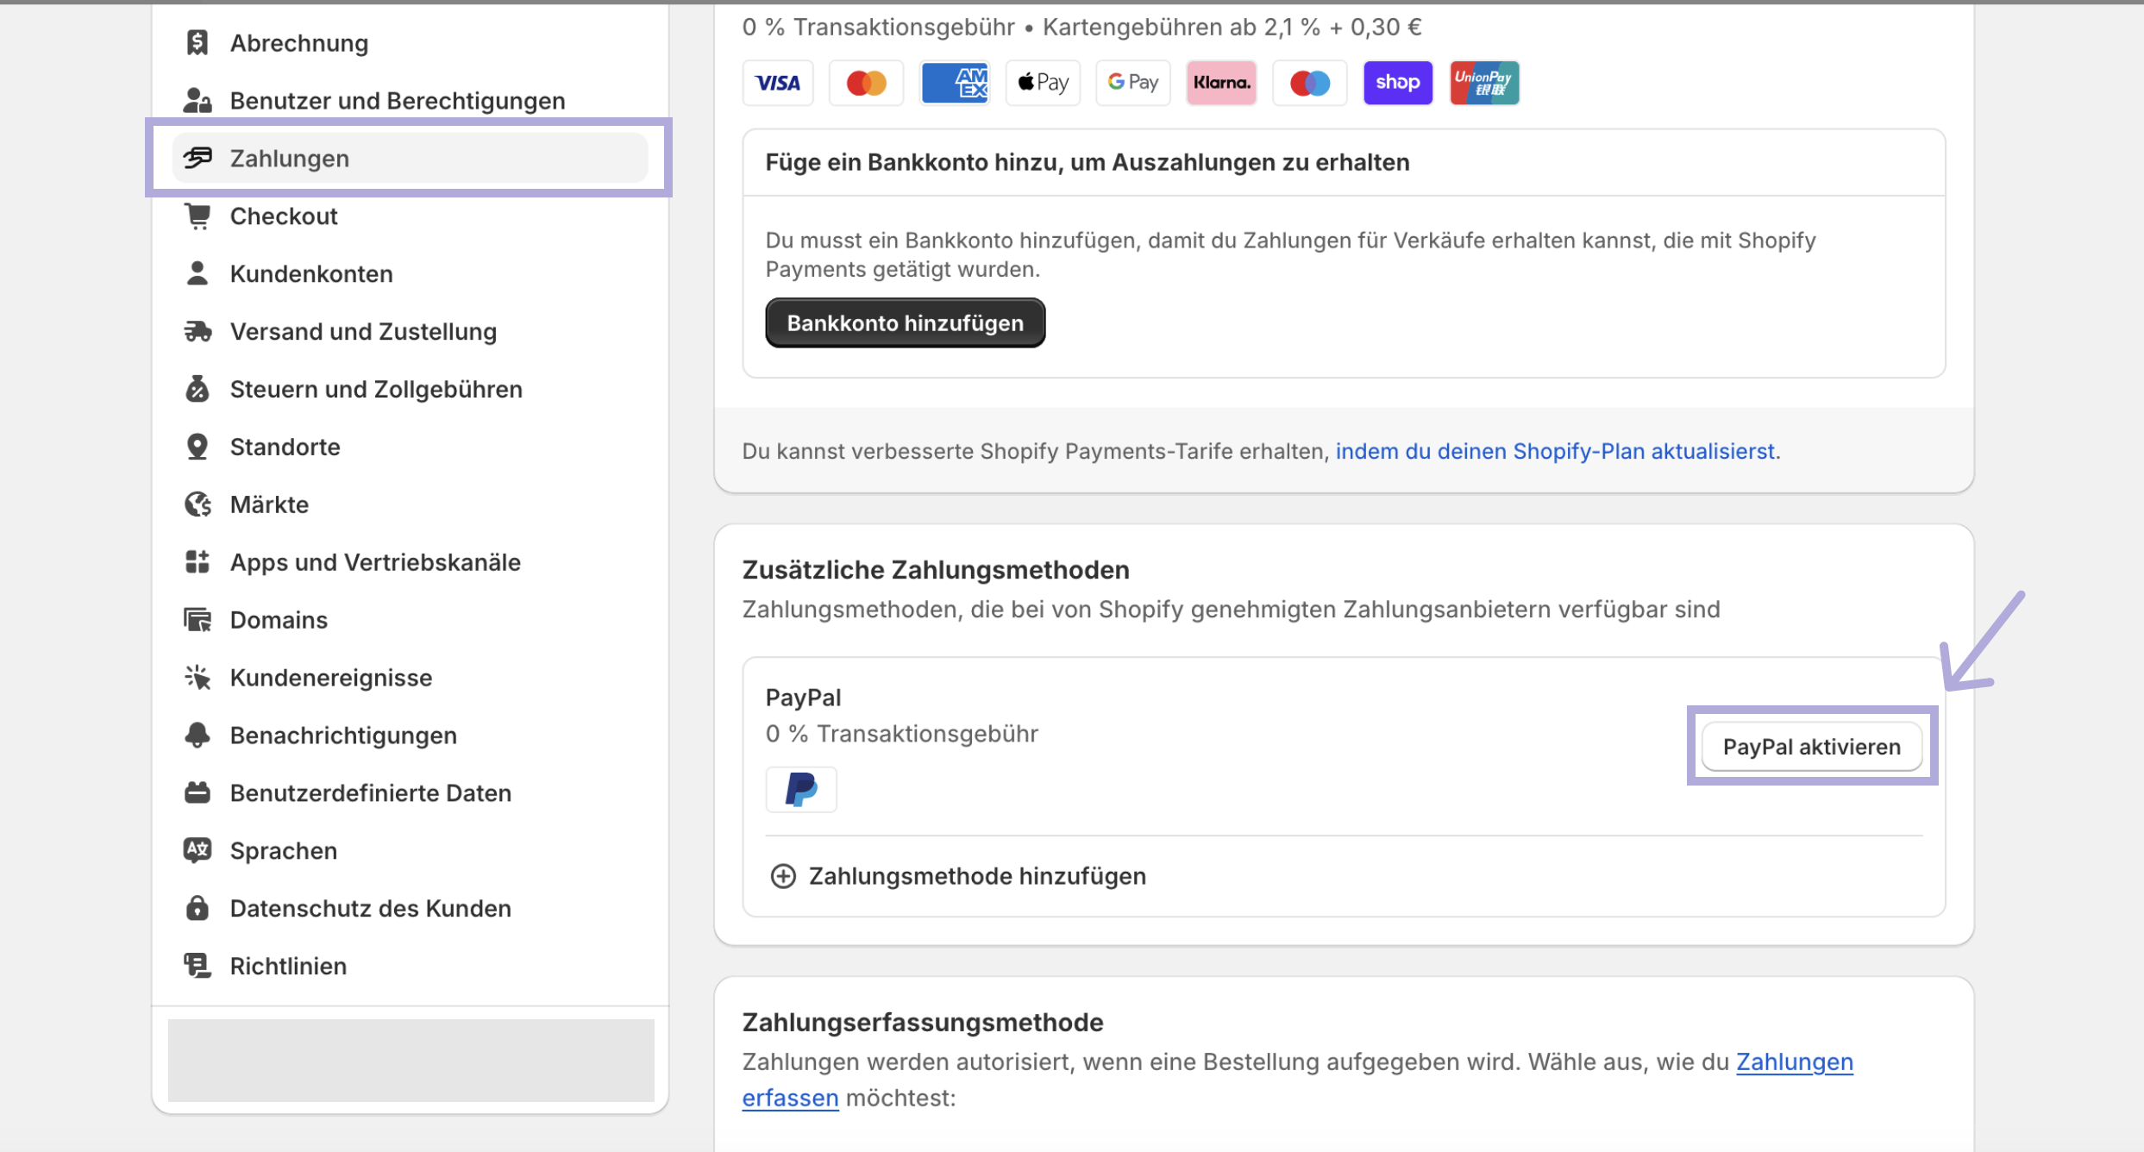Click the Richtlinien document icon
Viewport: 2144px width, 1152px height.
coord(197,966)
